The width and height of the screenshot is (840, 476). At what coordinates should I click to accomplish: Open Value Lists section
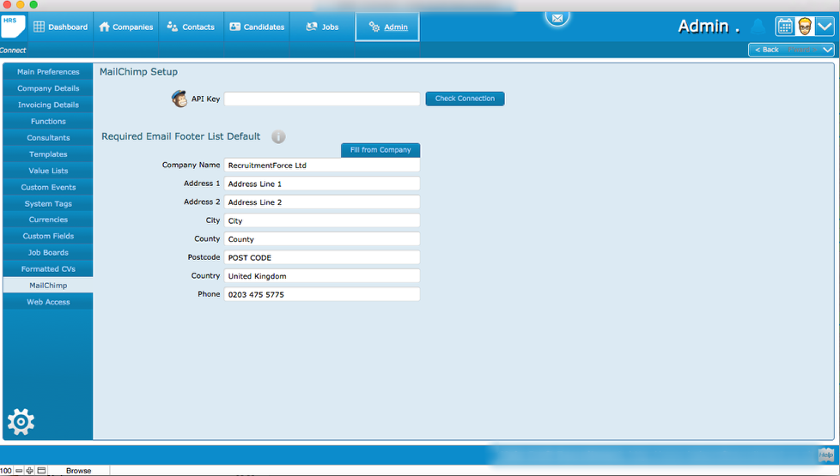48,171
